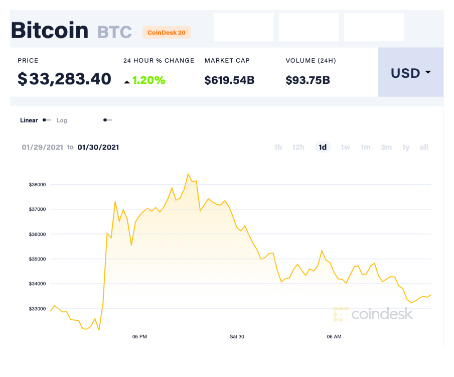The width and height of the screenshot is (454, 377).
Task: Select the 3m timeframe
Action: (386, 147)
